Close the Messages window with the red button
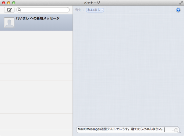 tap(4, 3)
